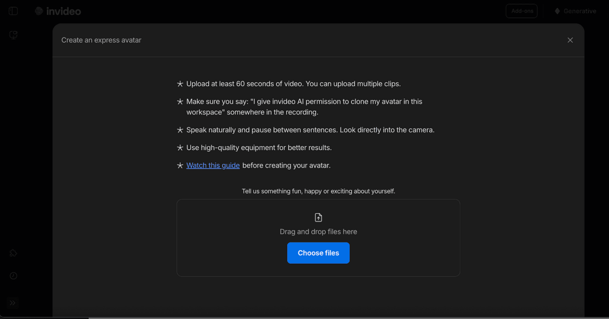
Task: Open the monitor icon in the left sidebar
Action: pyautogui.click(x=13, y=35)
